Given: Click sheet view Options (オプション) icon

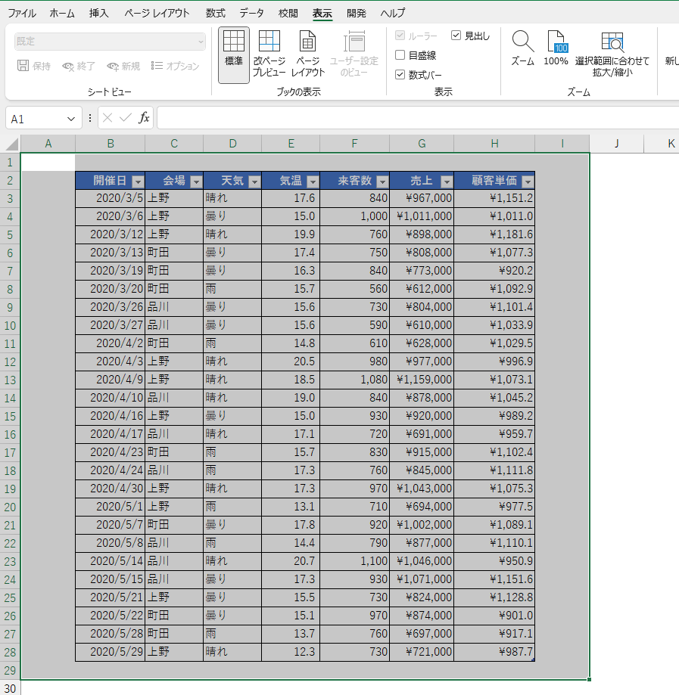Looking at the screenshot, I should coord(157,66).
